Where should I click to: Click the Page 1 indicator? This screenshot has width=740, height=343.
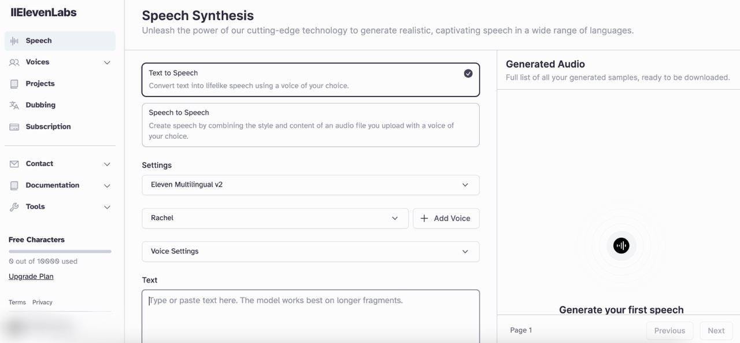click(x=521, y=330)
